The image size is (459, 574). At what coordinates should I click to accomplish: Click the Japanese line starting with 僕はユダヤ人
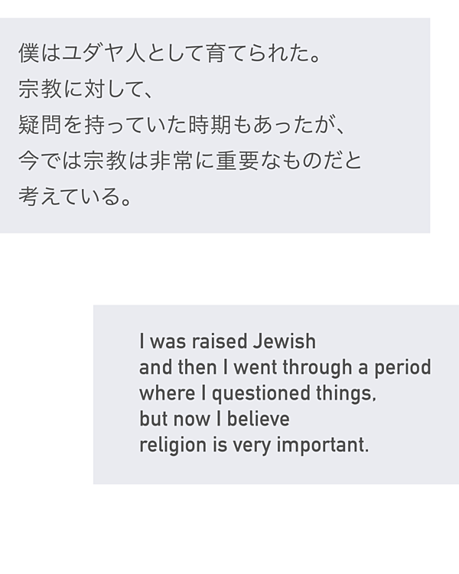170,53
